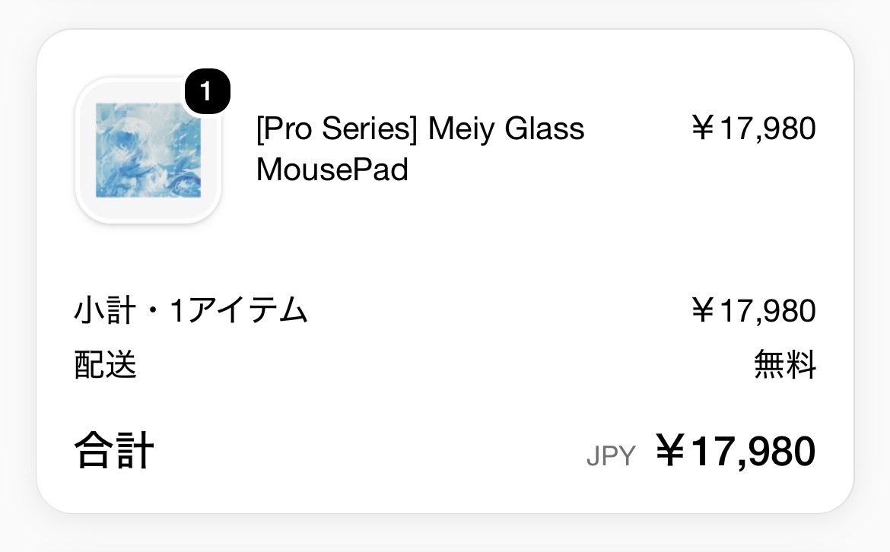
Task: Click the Meiy Glass words in title
Action: (506, 128)
